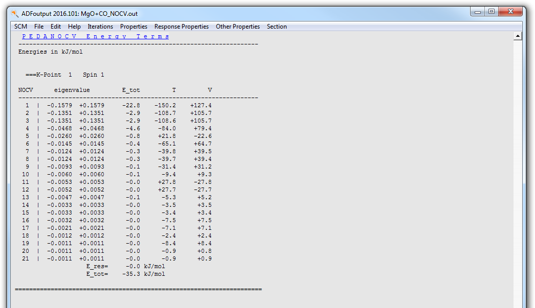The height and width of the screenshot is (308, 535).
Task: Click V value +0.9 in NOCV row 21
Action: [x=205, y=259]
